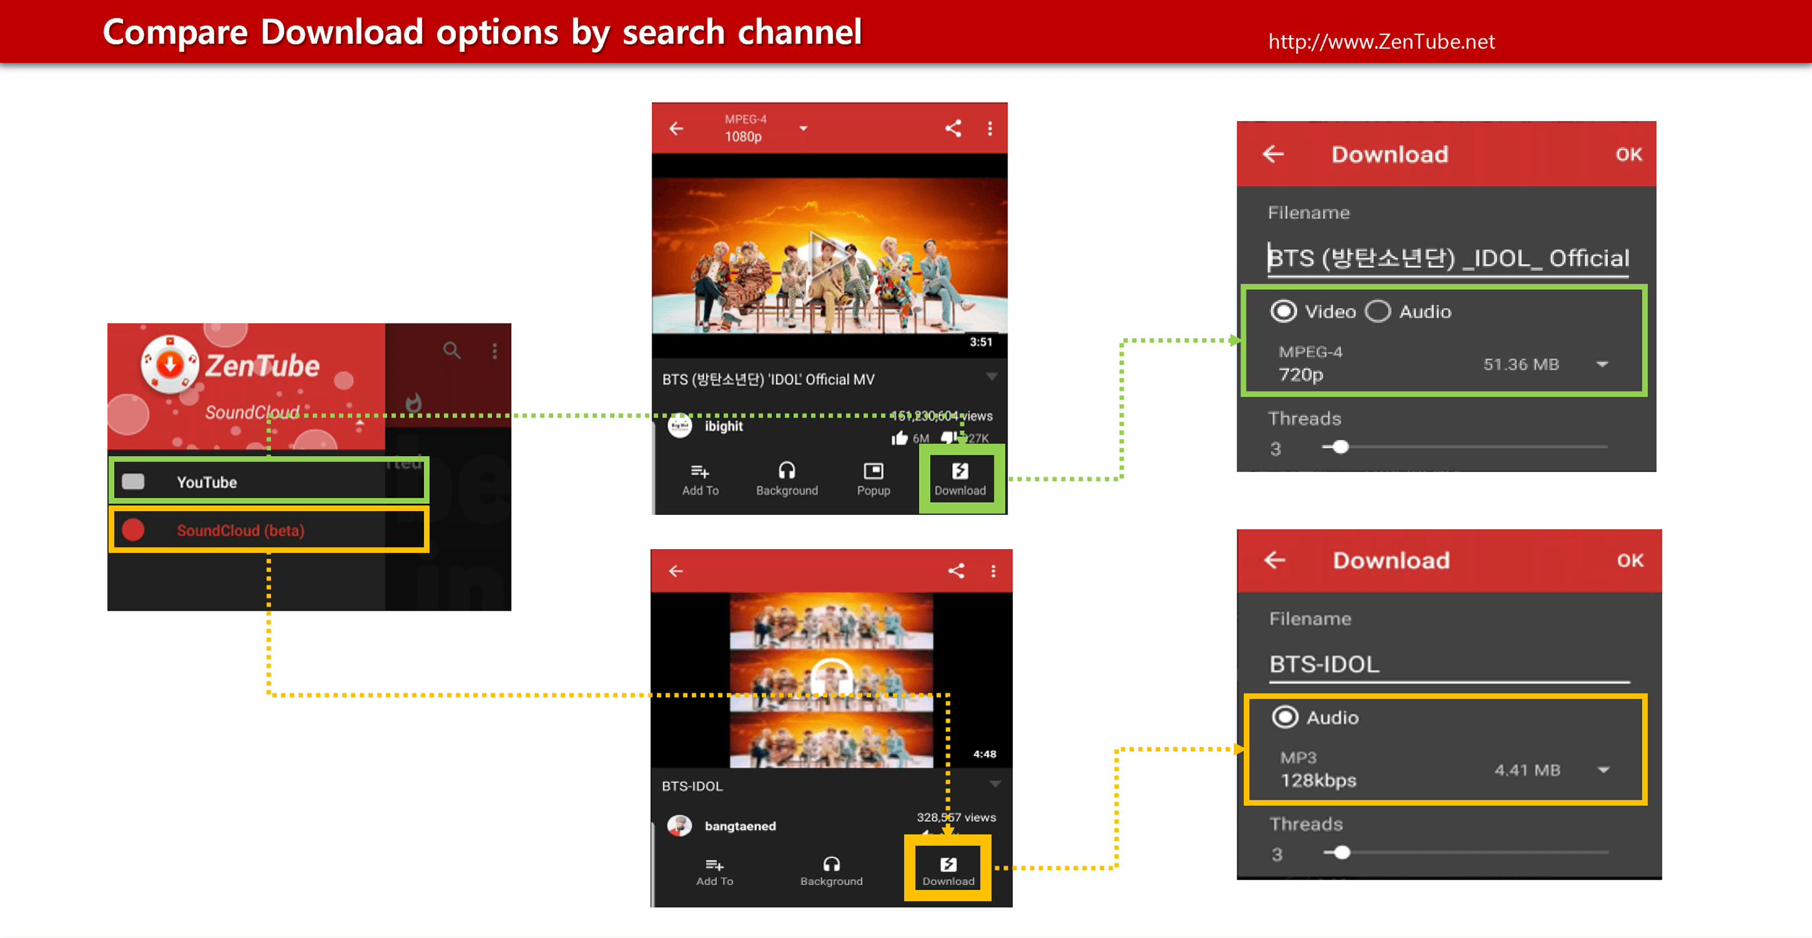Click the search magnifier in the ZenTube sidebar screen
1812x938 pixels.
(x=452, y=350)
